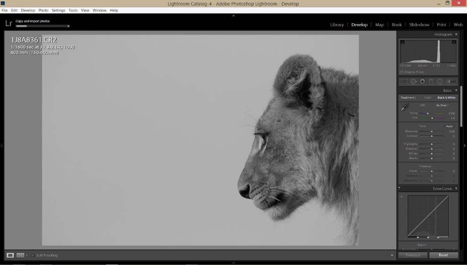The height and width of the screenshot is (265, 467).
Task: Collapse the Histogram panel
Action: (x=456, y=35)
